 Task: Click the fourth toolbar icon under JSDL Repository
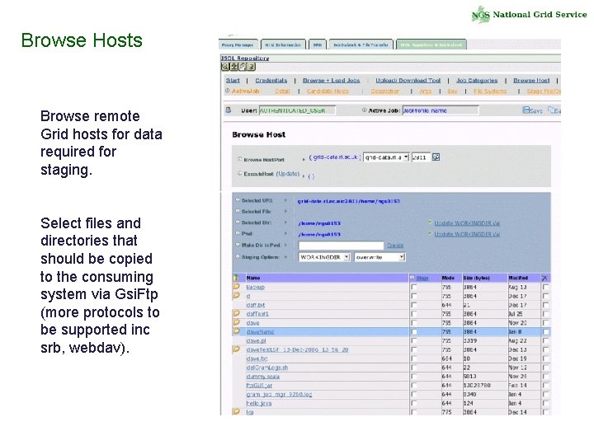point(251,67)
